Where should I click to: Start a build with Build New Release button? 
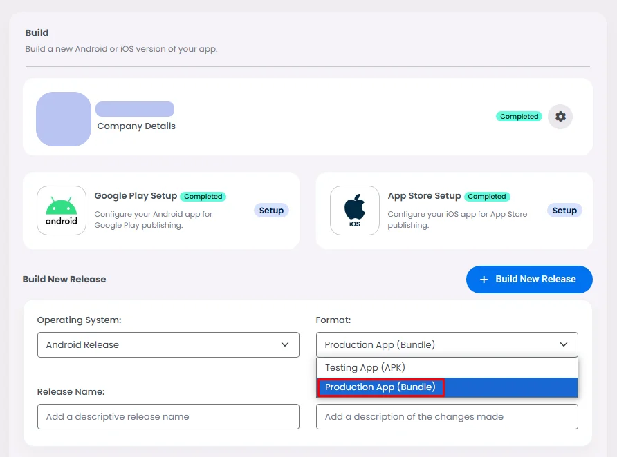[x=529, y=280]
